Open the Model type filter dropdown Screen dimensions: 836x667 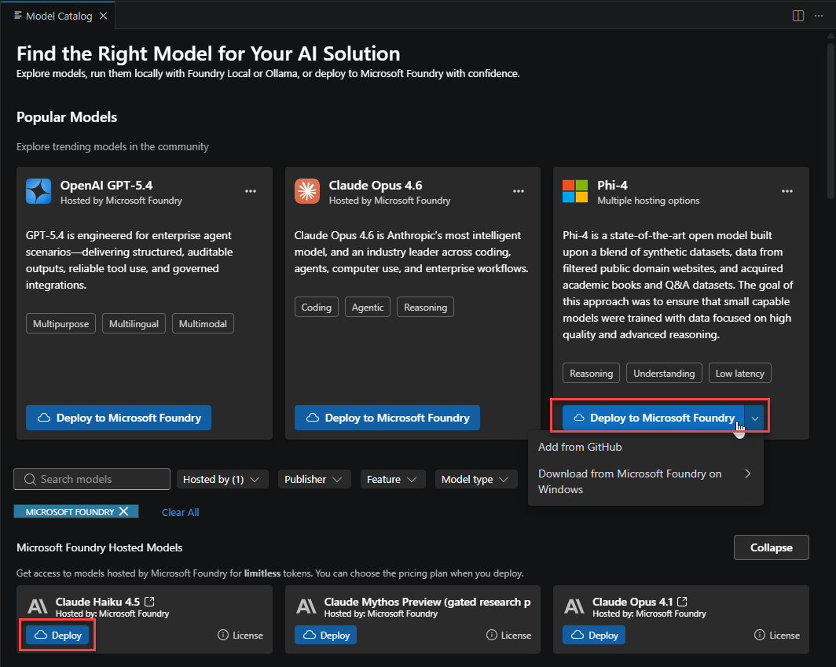click(475, 479)
